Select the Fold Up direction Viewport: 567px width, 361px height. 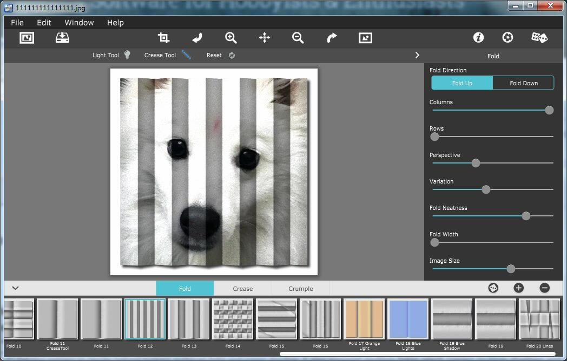pos(462,83)
